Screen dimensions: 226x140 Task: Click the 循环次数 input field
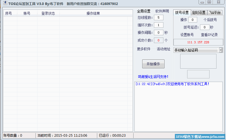(x=159, y=25)
